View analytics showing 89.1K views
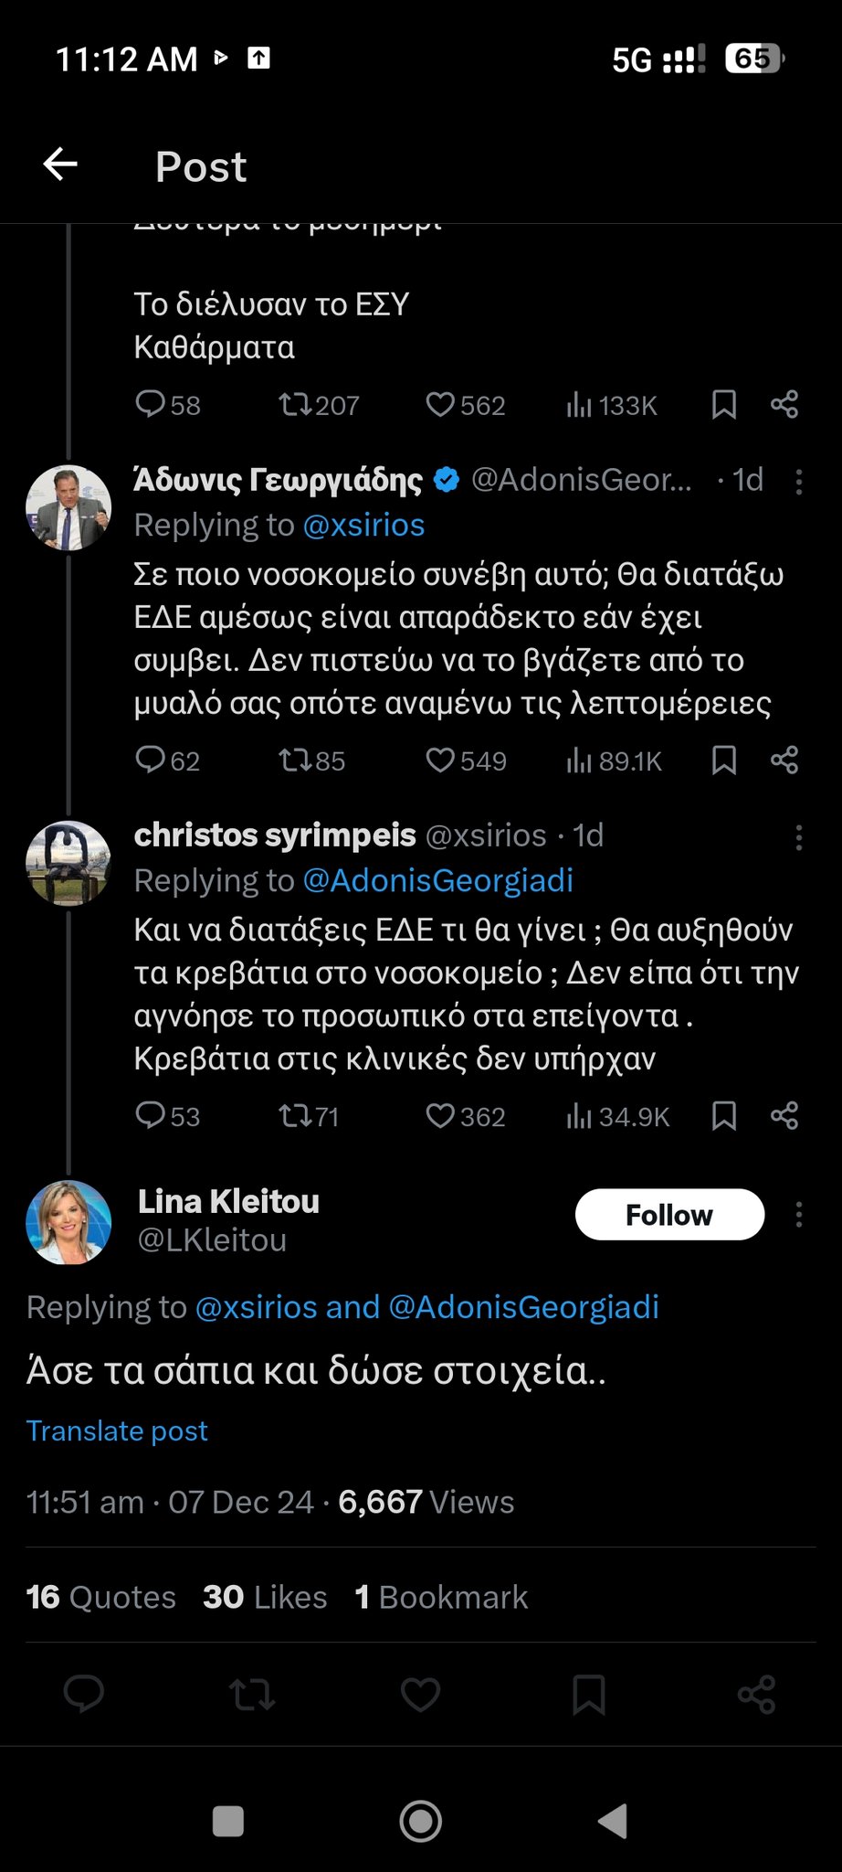 pos(614,760)
